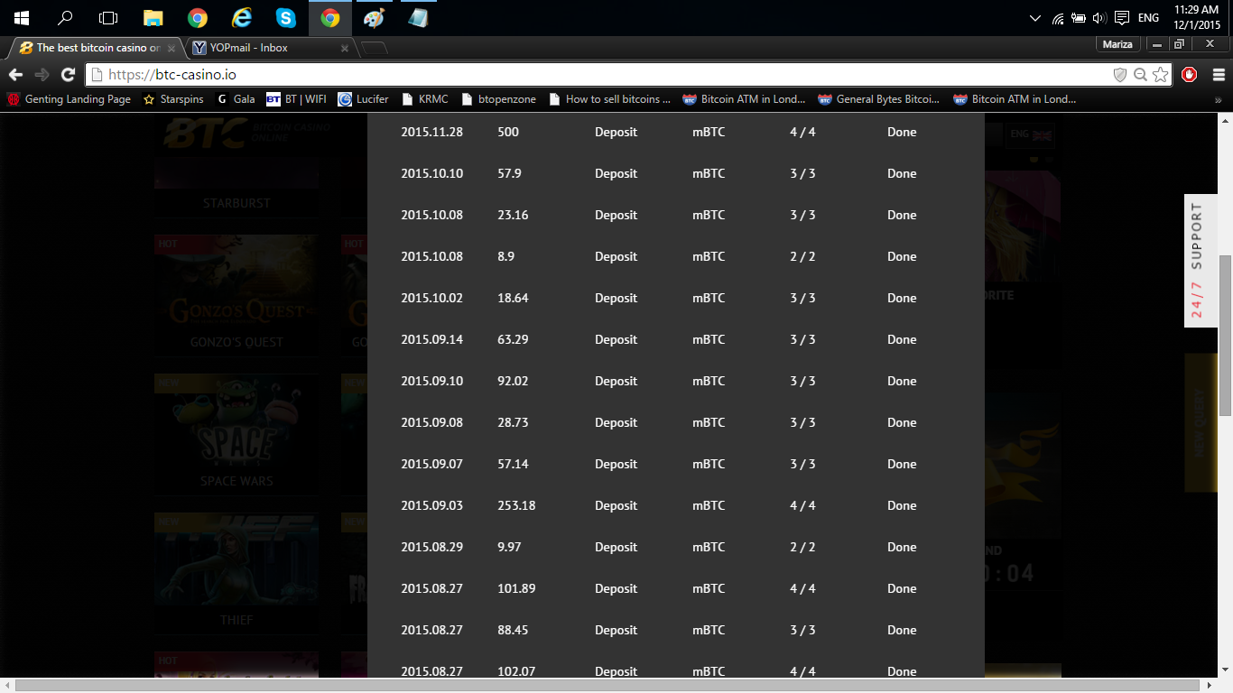Open Paint app from taskbar

374,18
